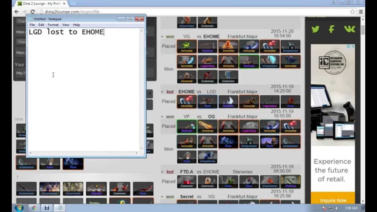Open Notepad Format menu
377x212 pixels.
click(x=53, y=25)
